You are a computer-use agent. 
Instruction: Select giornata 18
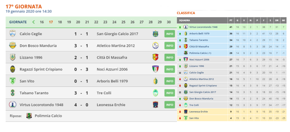tap(60, 22)
